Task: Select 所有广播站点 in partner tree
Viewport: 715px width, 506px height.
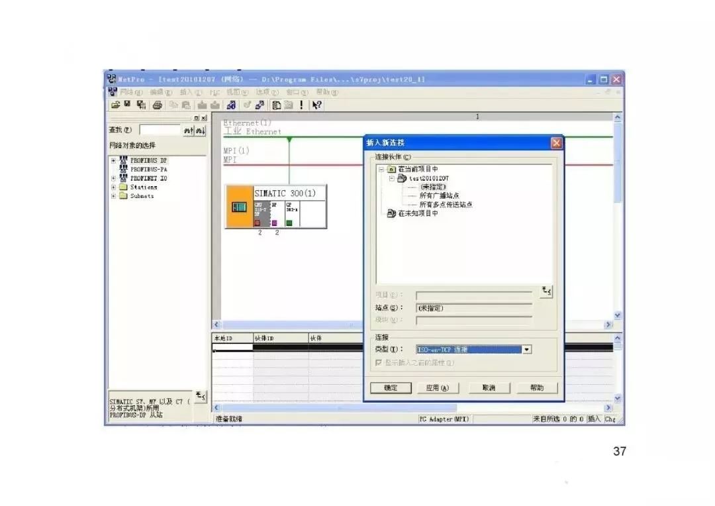Action: [439, 195]
